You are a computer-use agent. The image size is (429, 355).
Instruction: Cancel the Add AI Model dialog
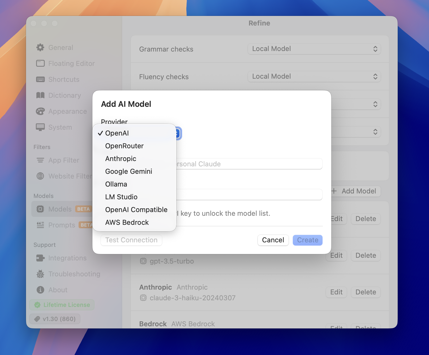tap(273, 240)
